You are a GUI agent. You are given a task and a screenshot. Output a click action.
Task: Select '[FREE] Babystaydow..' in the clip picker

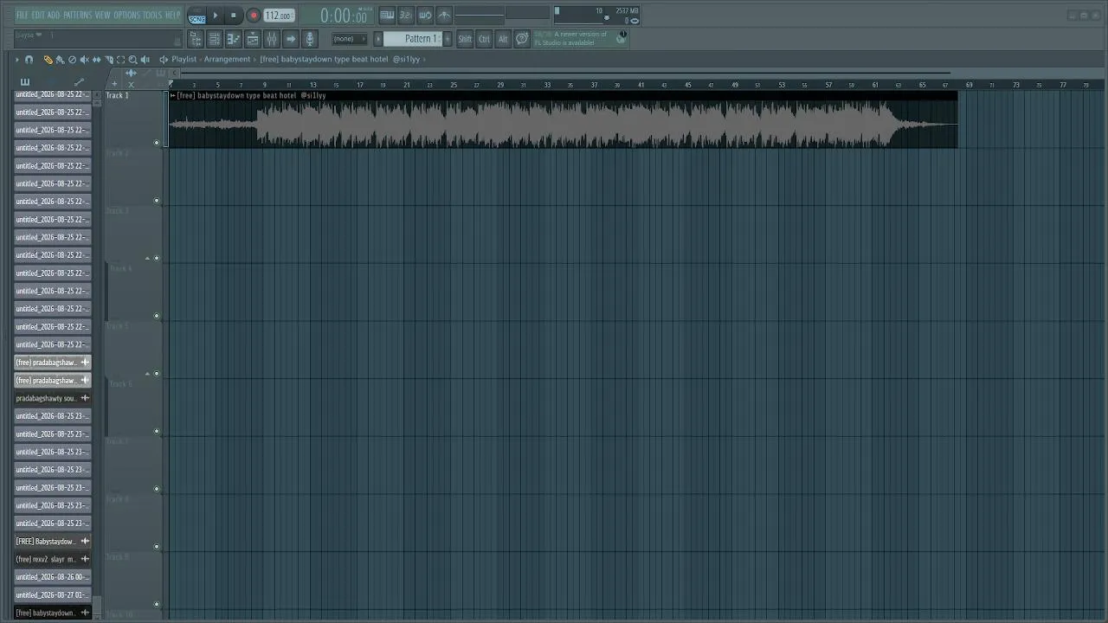tap(53, 542)
